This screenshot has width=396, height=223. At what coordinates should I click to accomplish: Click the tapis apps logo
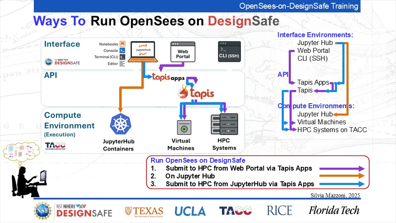[x=168, y=77]
